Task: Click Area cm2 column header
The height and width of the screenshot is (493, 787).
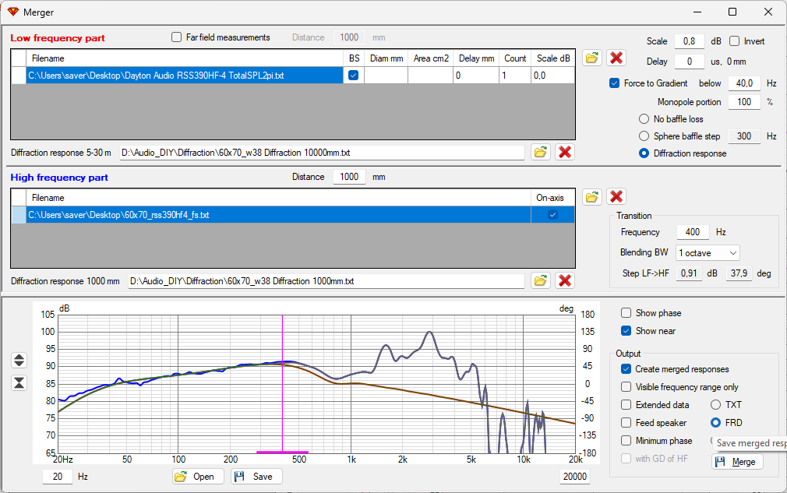Action: pyautogui.click(x=431, y=58)
